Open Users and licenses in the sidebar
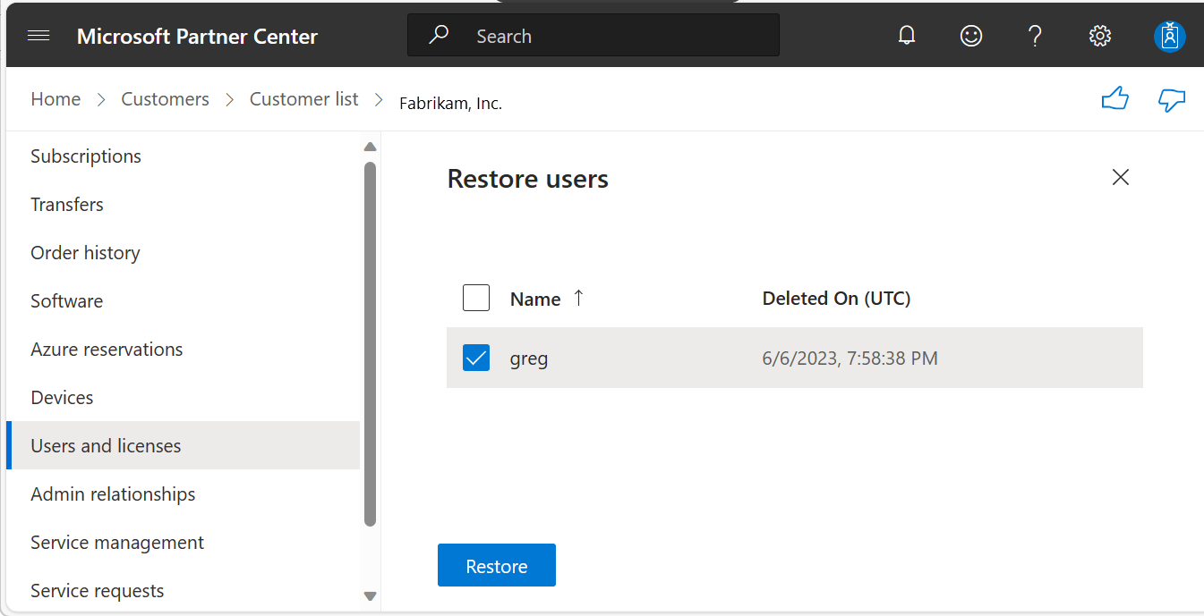 click(x=105, y=445)
